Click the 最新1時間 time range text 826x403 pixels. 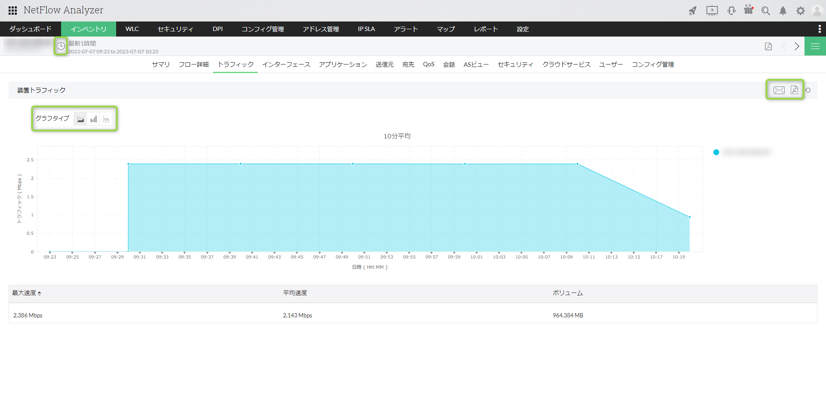pos(82,43)
